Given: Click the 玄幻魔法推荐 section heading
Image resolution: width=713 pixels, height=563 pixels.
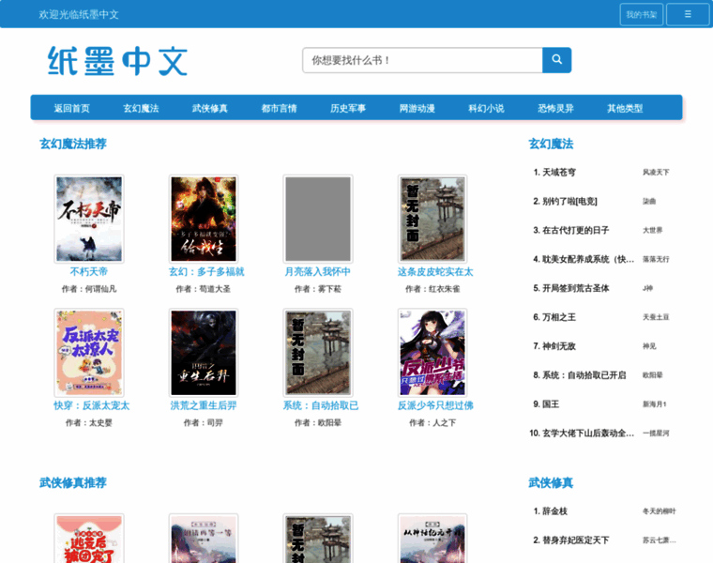Looking at the screenshot, I should click(x=73, y=144).
